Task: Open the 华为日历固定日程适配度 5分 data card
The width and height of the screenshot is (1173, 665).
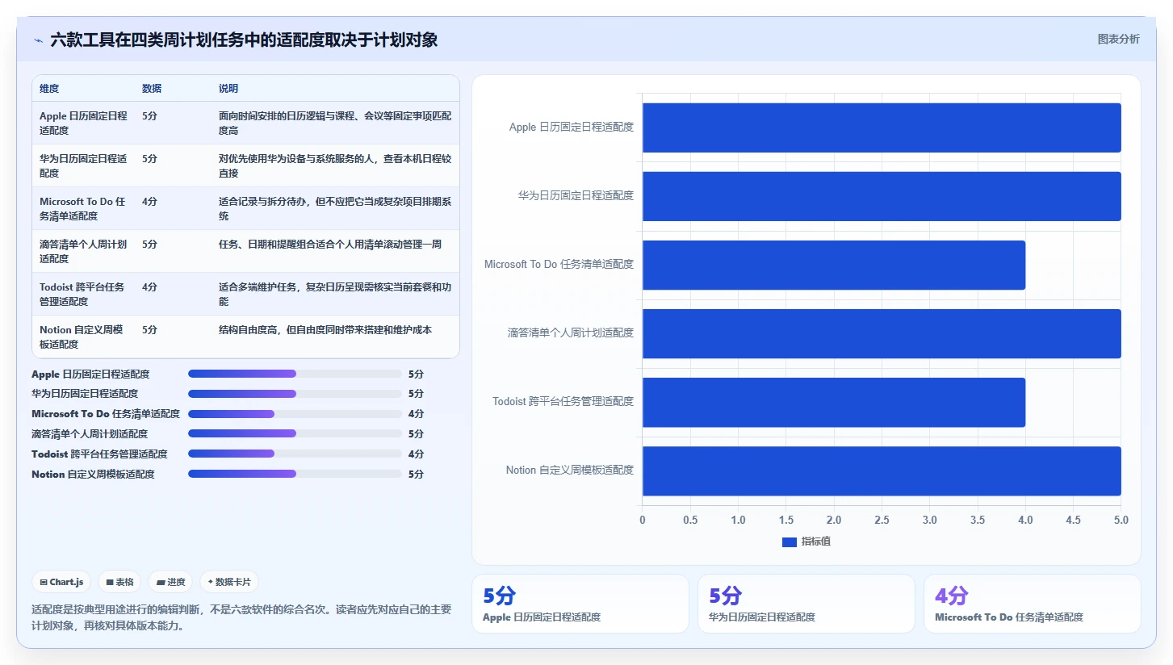Action: click(x=806, y=604)
